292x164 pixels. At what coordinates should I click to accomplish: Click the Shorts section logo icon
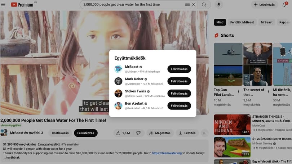[216, 35]
